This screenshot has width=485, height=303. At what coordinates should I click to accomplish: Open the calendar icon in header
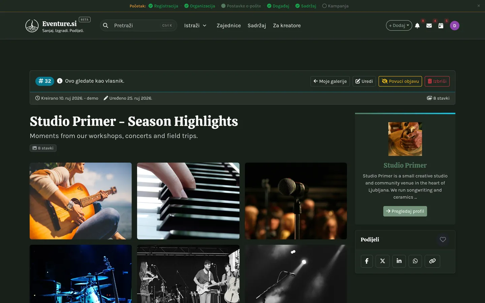pyautogui.click(x=441, y=26)
